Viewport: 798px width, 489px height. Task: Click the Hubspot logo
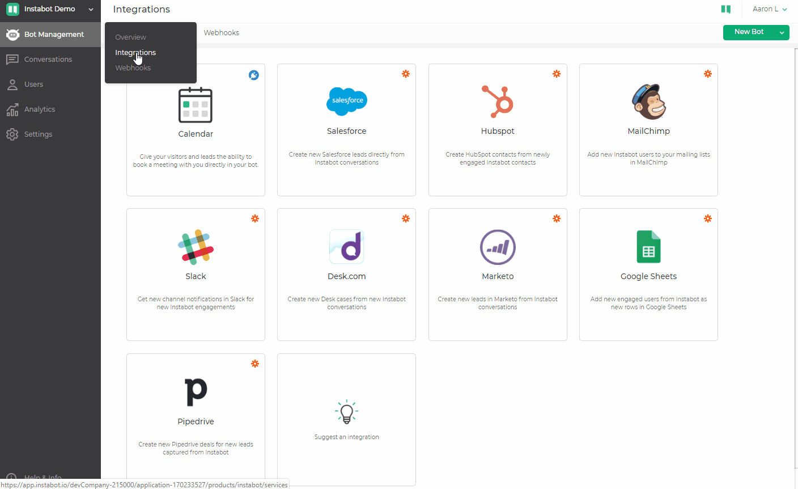[498, 101]
